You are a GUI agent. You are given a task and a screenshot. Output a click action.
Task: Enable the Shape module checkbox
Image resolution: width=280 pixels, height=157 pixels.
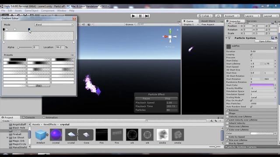click(227, 113)
